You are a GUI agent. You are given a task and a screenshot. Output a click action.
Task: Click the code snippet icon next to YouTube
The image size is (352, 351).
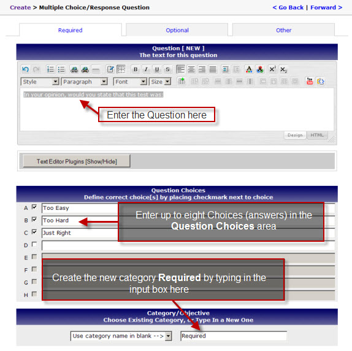[321, 81]
